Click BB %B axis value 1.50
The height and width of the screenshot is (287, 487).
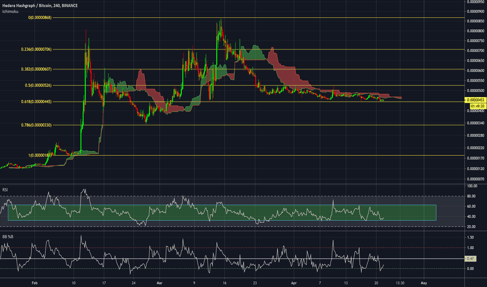(470, 237)
